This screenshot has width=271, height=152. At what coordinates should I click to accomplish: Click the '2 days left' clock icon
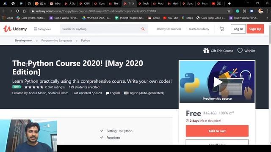187,121
